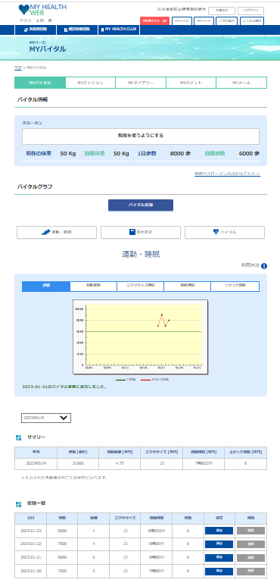Open the MYポイント tab
This screenshot has height=586, width=280.
click(x=191, y=83)
